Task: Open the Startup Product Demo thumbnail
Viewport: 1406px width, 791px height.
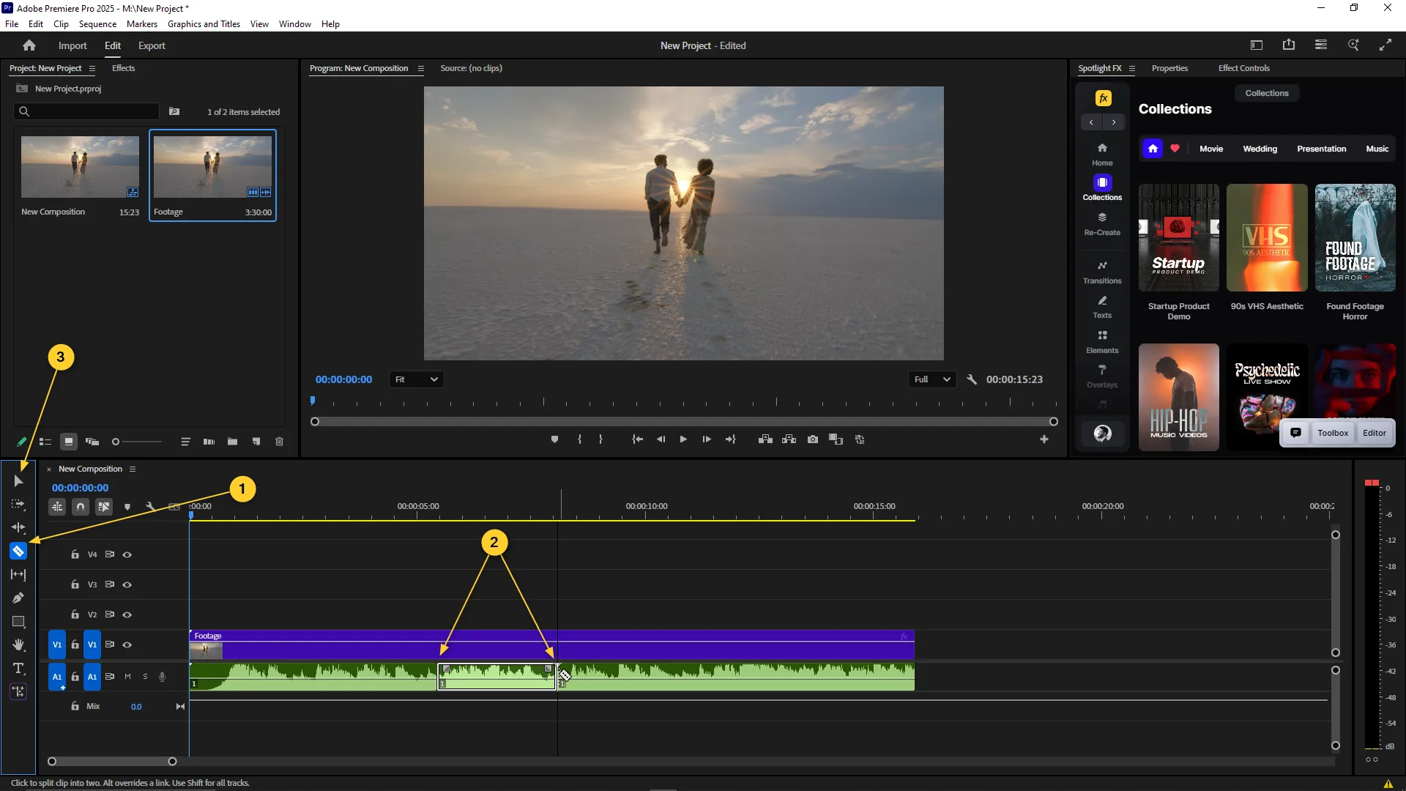Action: tap(1178, 238)
